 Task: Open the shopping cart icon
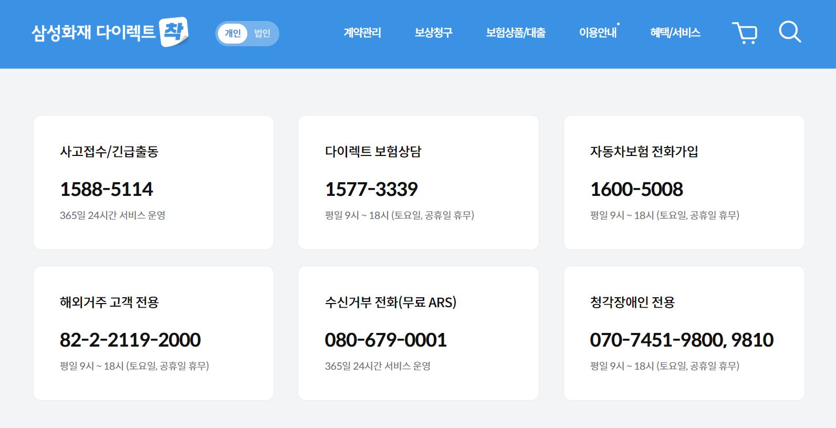(745, 33)
